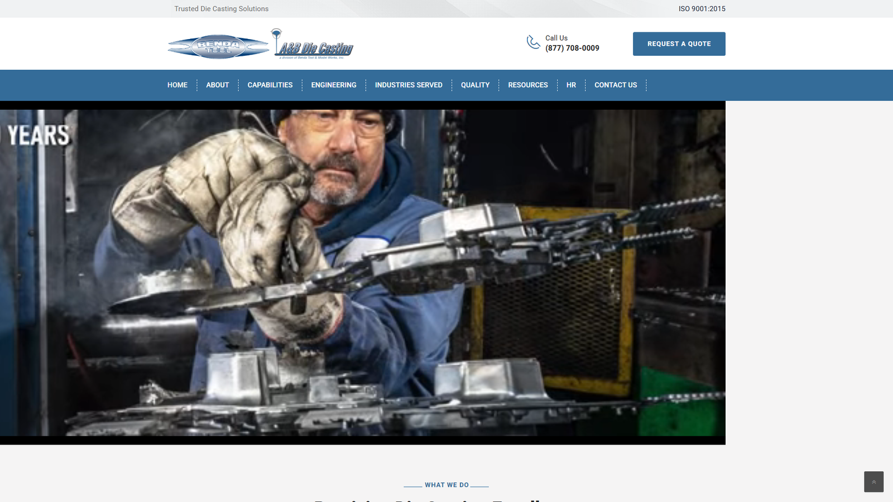This screenshot has height=502, width=893.
Task: Open the ENGINEERING menu
Action: click(x=334, y=85)
